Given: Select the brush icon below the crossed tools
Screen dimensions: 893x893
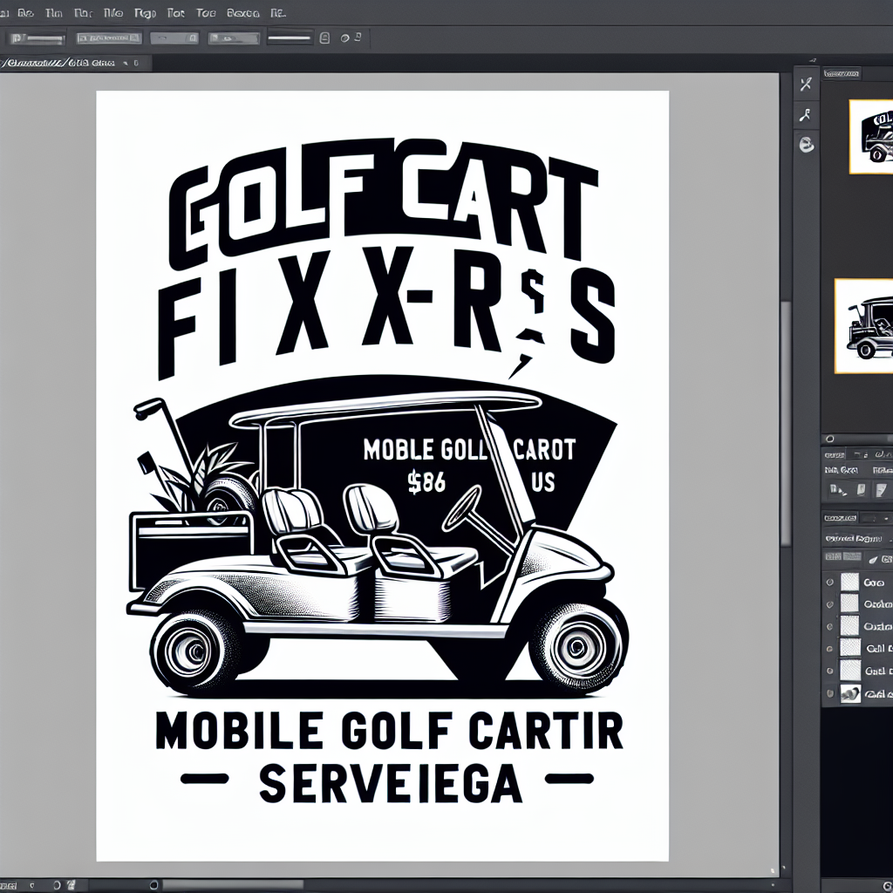Looking at the screenshot, I should click(805, 115).
